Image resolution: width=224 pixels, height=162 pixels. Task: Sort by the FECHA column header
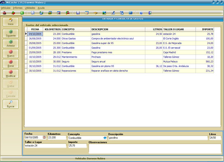35,29
